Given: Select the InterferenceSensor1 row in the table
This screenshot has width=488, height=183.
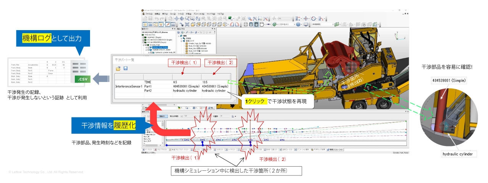Looking at the screenshot, I should coord(129,87).
